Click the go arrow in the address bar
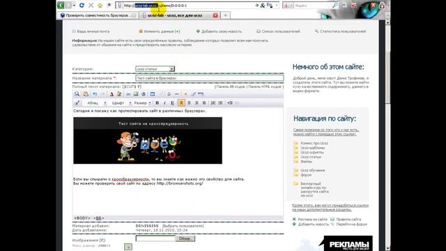Viewport: 446px width, 251px height. tap(256, 5)
